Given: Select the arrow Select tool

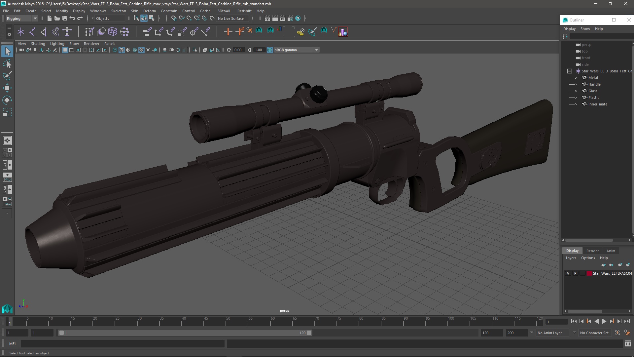Looking at the screenshot, I should click(7, 51).
